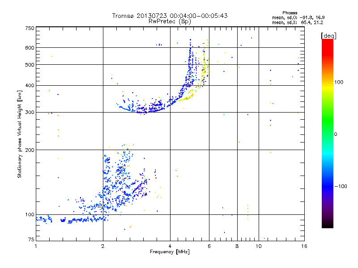
Task: Click the "Frequency [MHz]" axis title
Action: pos(170,252)
